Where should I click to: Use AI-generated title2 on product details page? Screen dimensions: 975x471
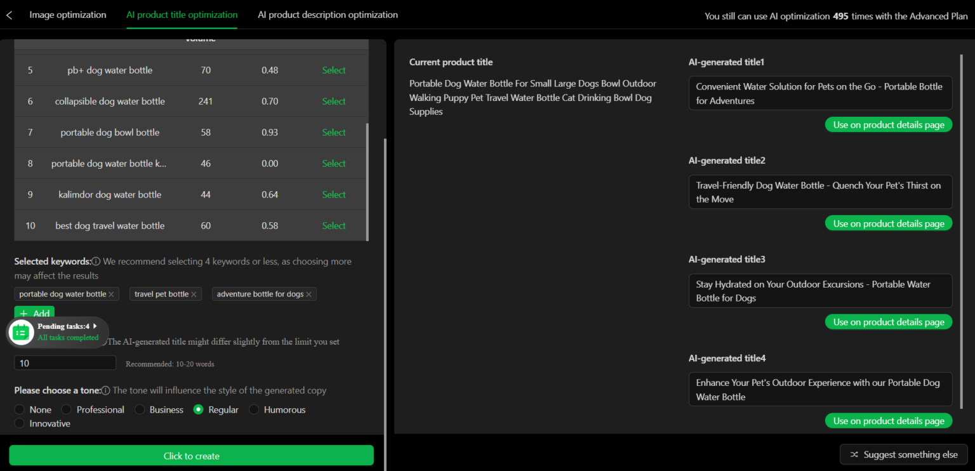click(x=888, y=223)
